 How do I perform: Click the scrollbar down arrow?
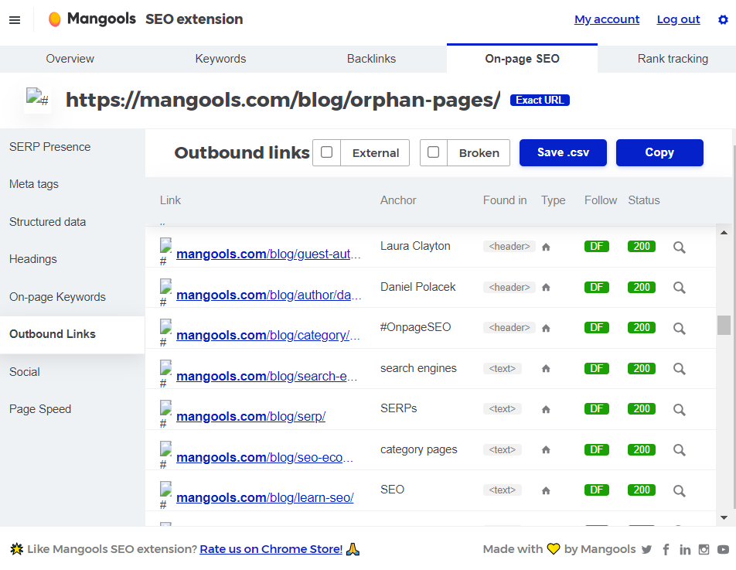pyautogui.click(x=724, y=517)
